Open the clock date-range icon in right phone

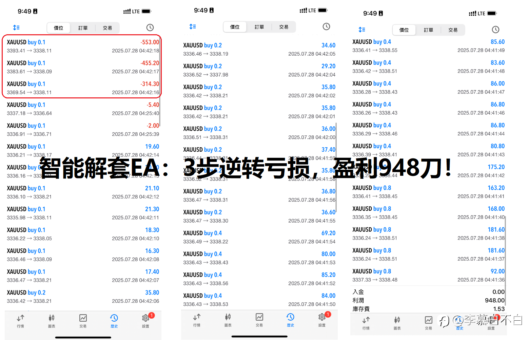pos(495,30)
